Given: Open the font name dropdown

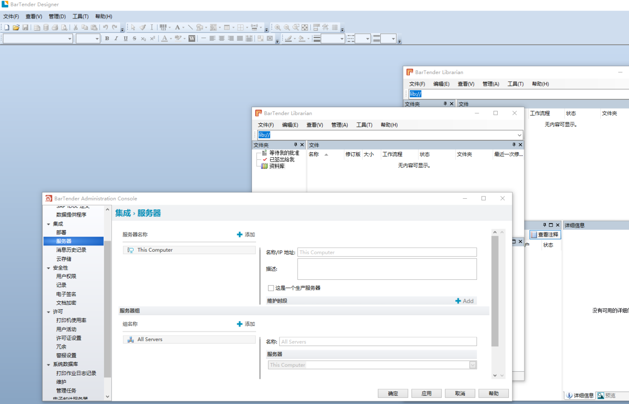Looking at the screenshot, I should pos(70,39).
